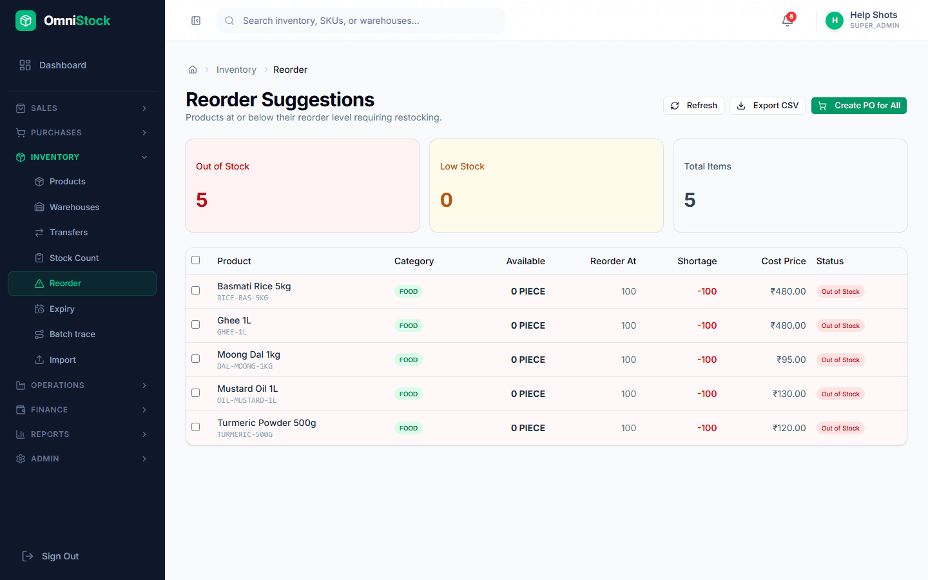Screen dimensions: 928x580
Task: Tick the Turmeric Powder 500g checkbox
Action: [196, 427]
